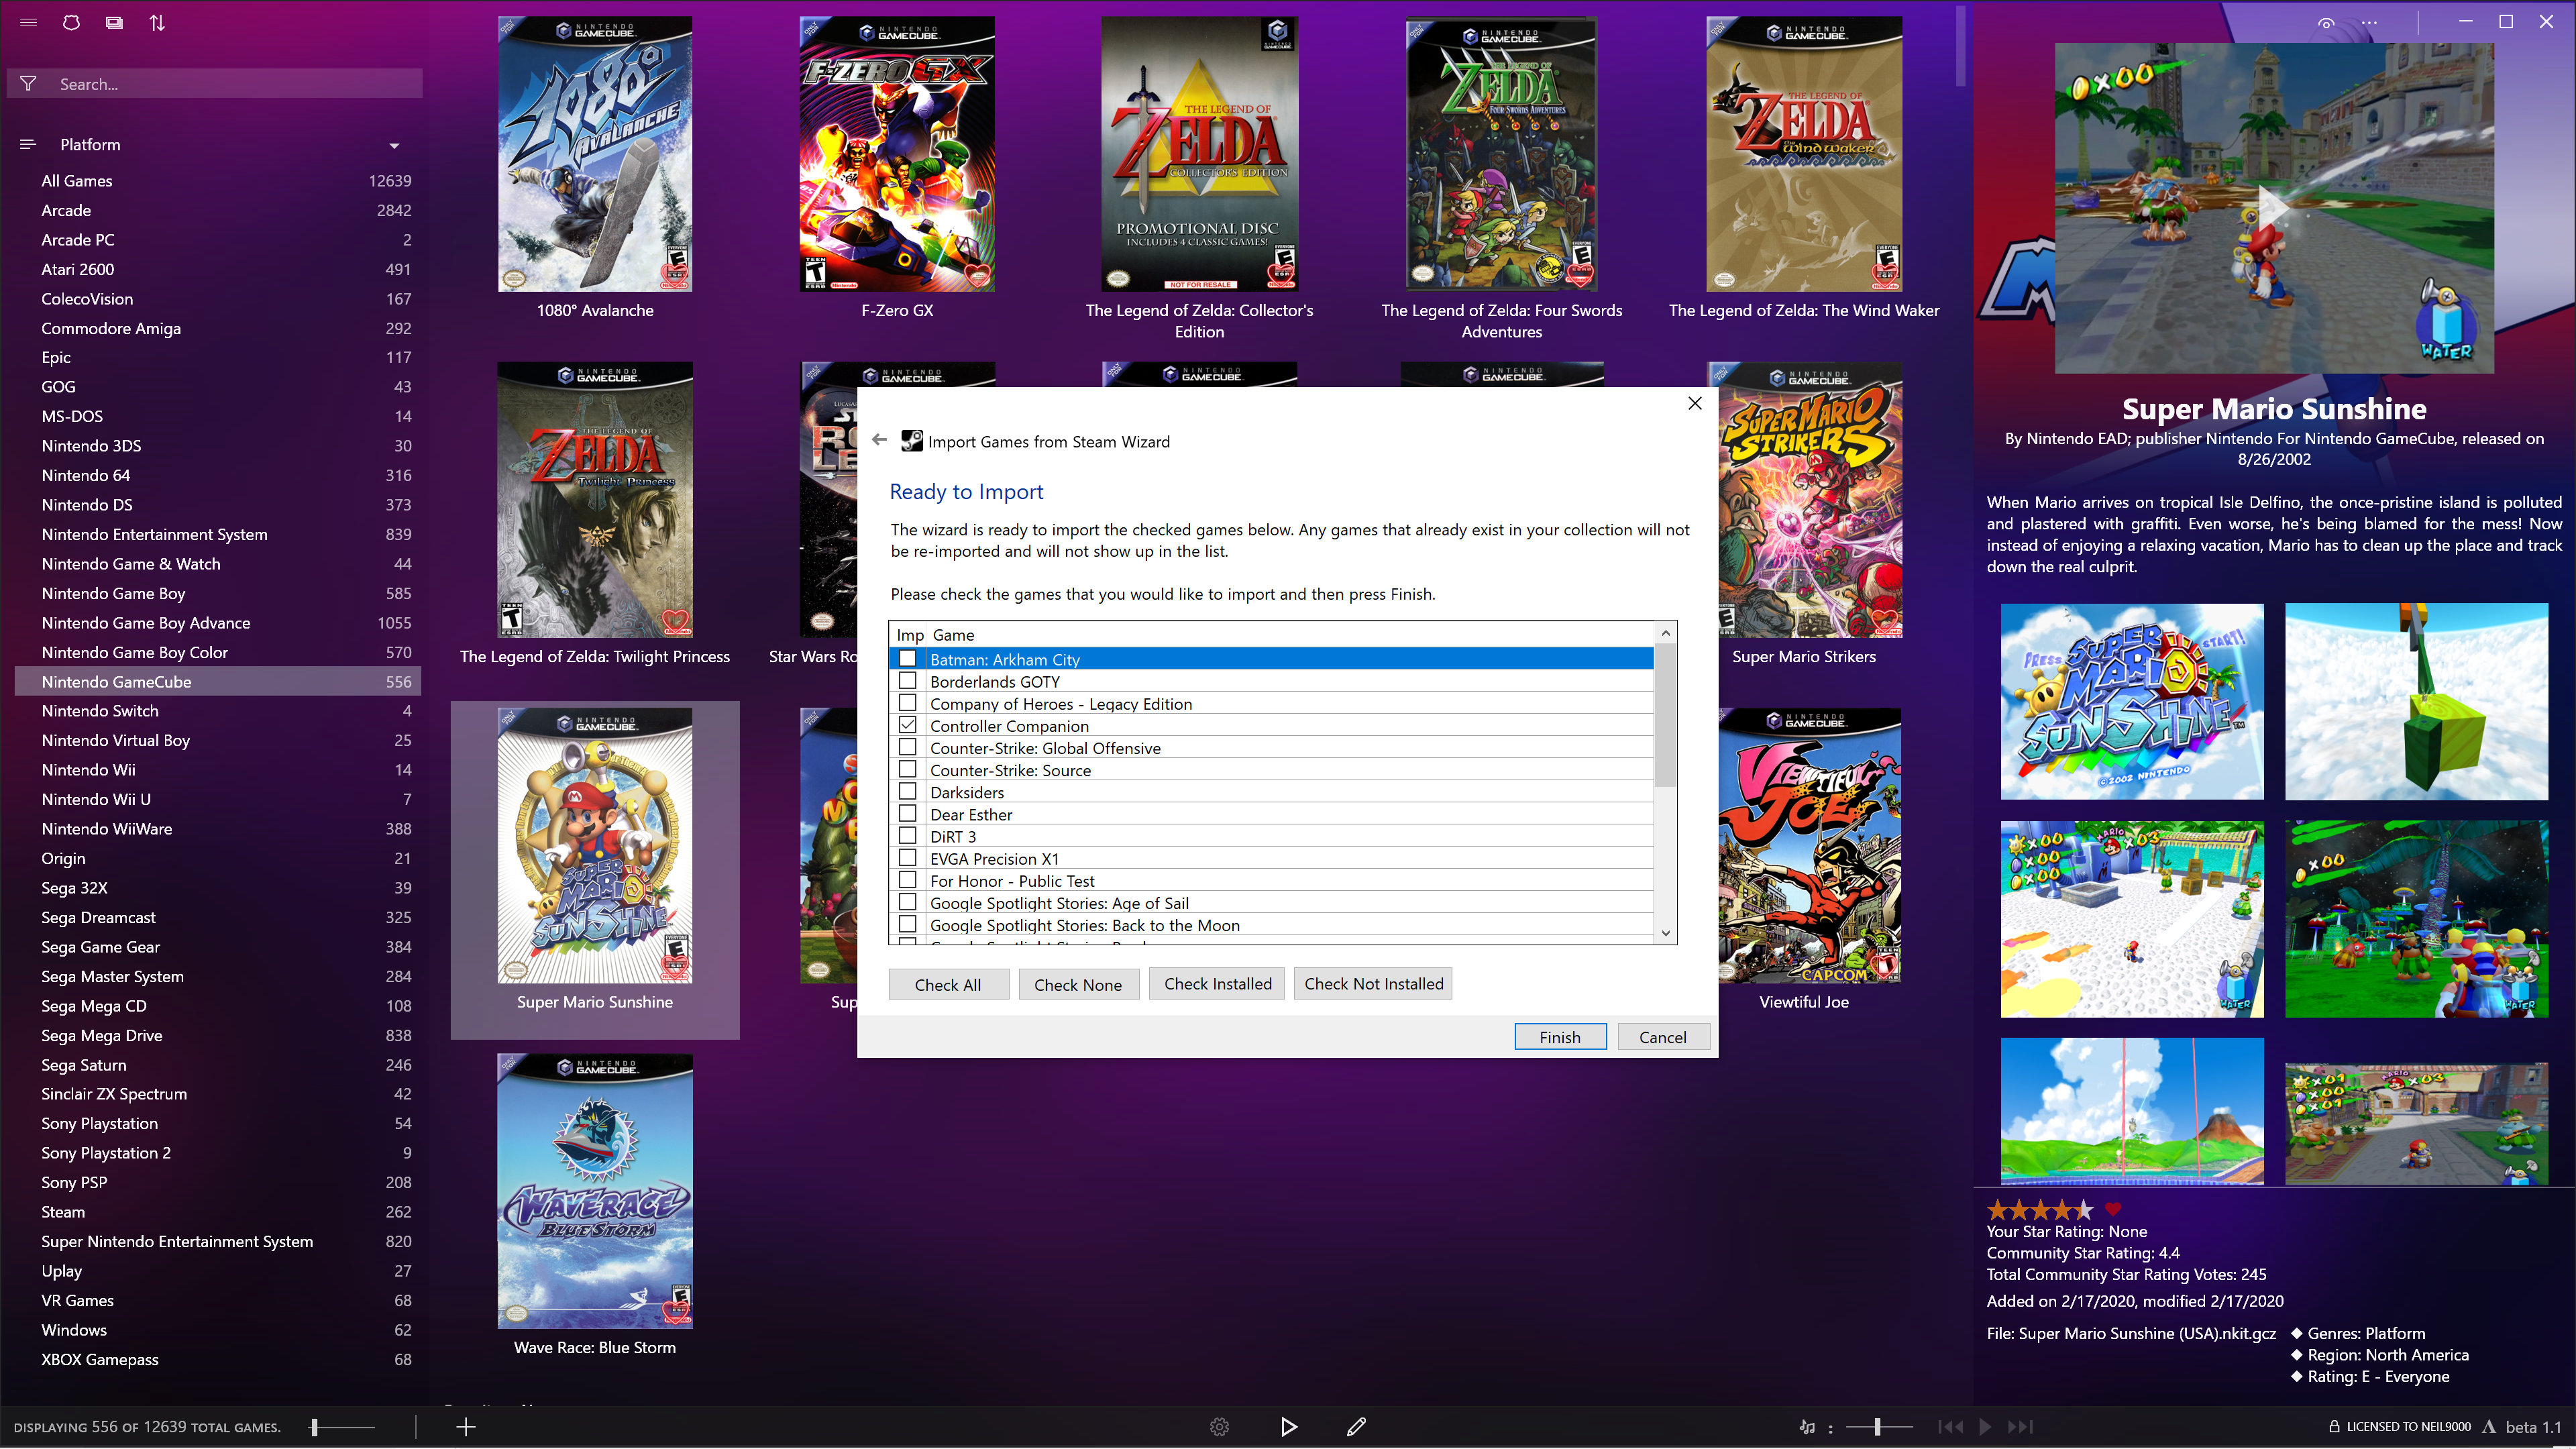Click the image group icon in top toolbar
The height and width of the screenshot is (1449, 2576).
click(115, 22)
